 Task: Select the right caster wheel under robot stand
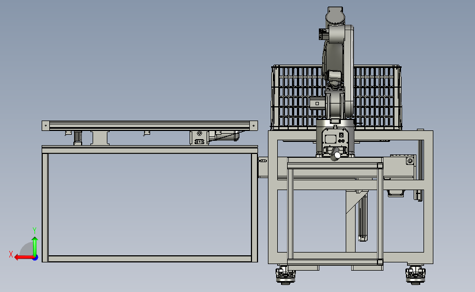click(415, 274)
